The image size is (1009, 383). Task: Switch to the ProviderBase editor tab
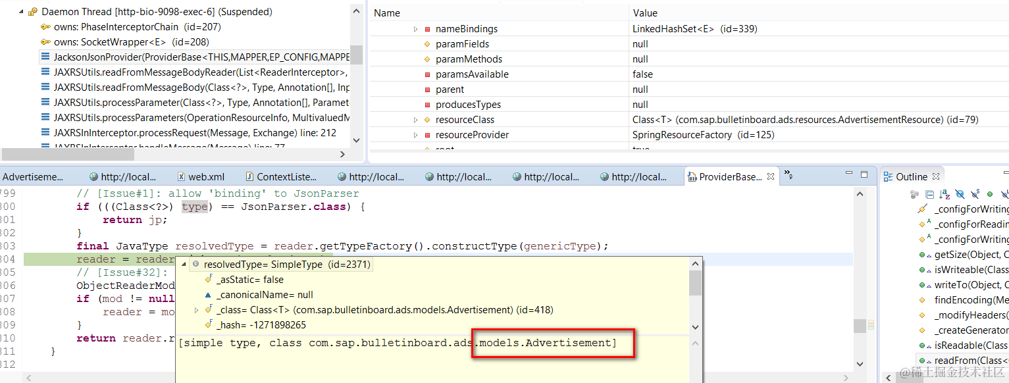[x=730, y=177]
